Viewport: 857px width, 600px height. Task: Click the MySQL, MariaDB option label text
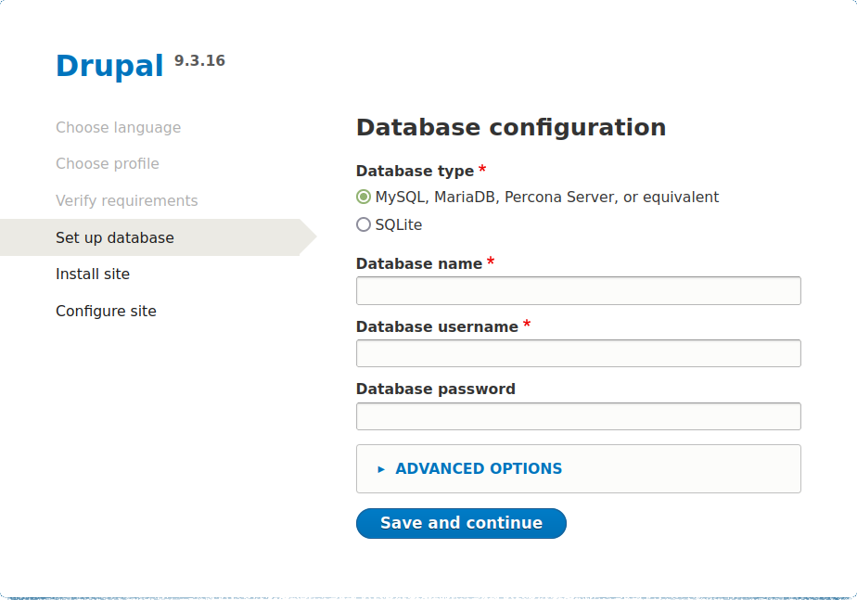click(546, 197)
